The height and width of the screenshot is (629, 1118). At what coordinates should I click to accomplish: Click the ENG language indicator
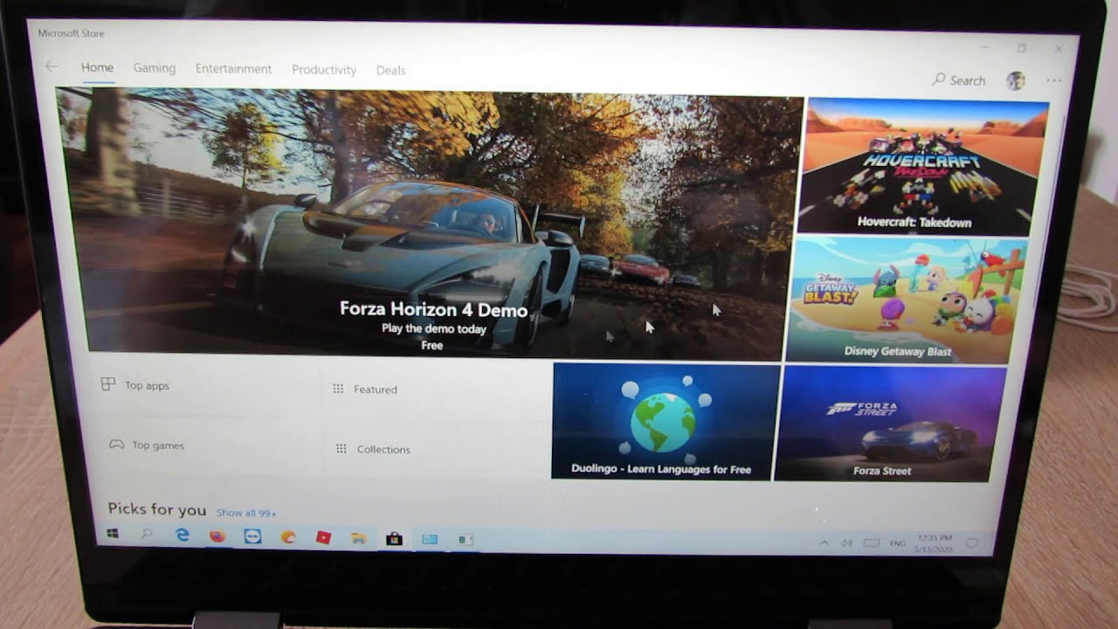tap(897, 543)
